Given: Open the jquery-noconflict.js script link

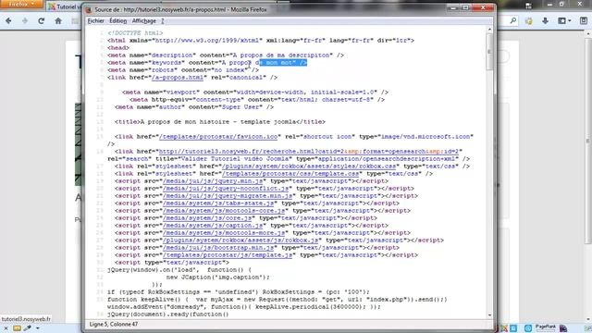Looking at the screenshot, I should tap(226, 188).
